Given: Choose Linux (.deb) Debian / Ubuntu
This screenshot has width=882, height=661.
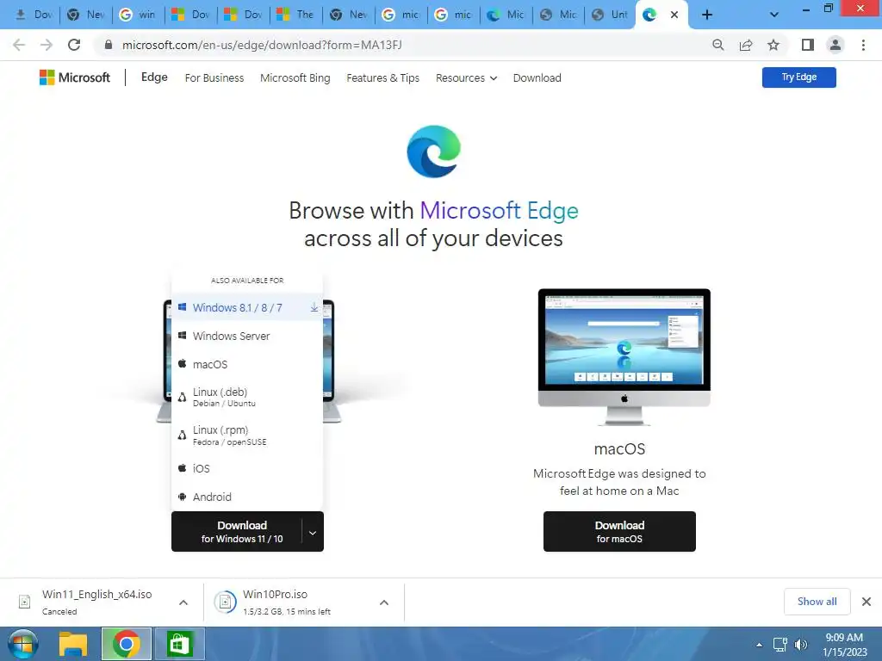Looking at the screenshot, I should pos(247,397).
